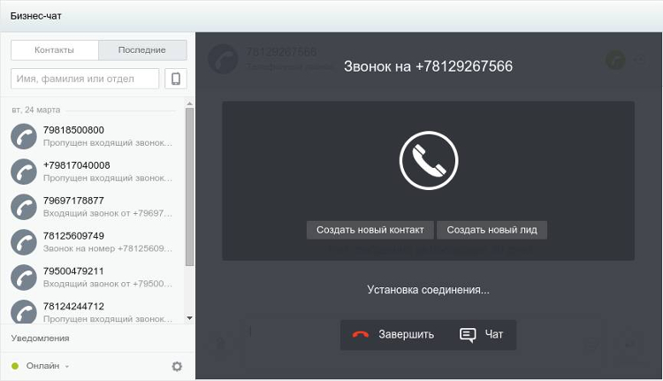Open the Онлайн status dropdown

click(48, 366)
